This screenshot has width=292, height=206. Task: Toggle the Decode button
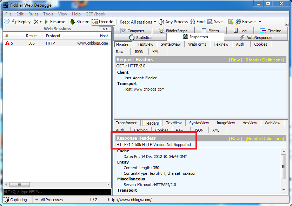(103, 22)
